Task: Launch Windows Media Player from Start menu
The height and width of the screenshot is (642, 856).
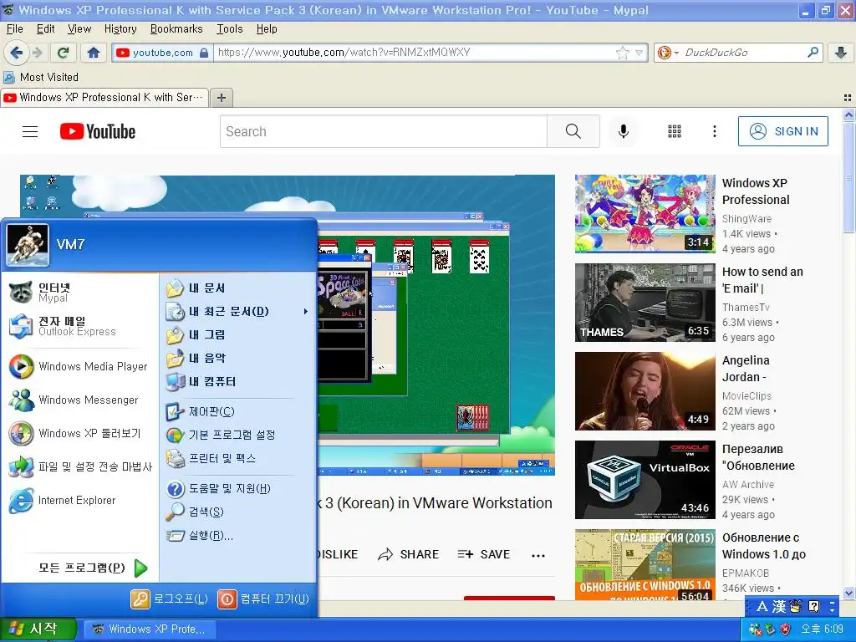Action: 79,366
